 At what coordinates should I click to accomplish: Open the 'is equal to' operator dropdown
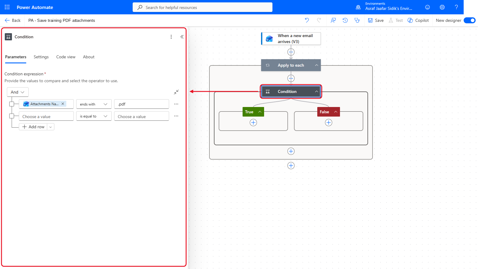click(x=94, y=116)
